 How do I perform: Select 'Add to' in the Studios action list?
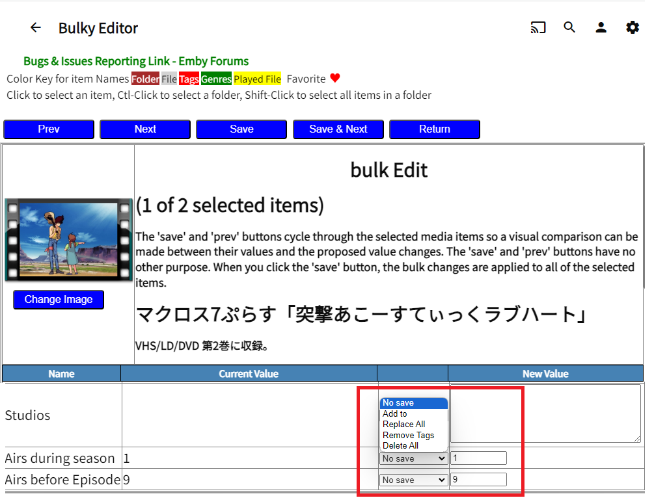coord(394,413)
